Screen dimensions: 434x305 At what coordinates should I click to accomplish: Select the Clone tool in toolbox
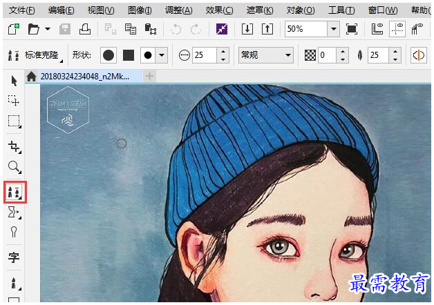pyautogui.click(x=15, y=193)
